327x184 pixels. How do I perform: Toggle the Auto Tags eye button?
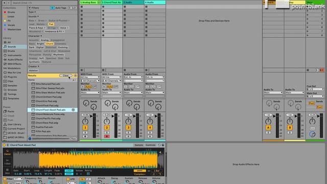click(x=52, y=8)
